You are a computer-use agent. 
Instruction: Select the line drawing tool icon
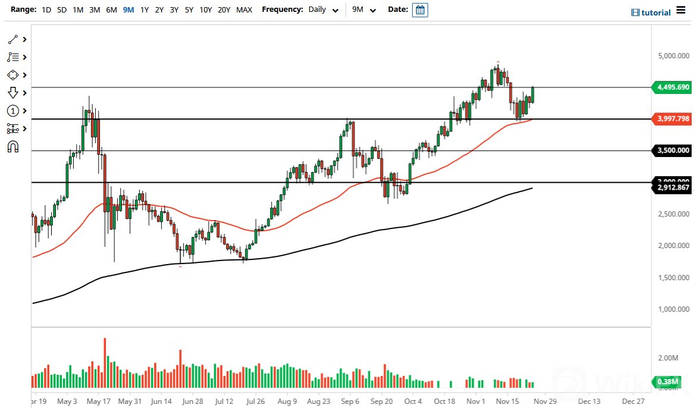click(x=13, y=39)
